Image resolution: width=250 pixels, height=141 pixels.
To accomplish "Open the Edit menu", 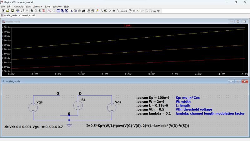I will coord(9,7).
